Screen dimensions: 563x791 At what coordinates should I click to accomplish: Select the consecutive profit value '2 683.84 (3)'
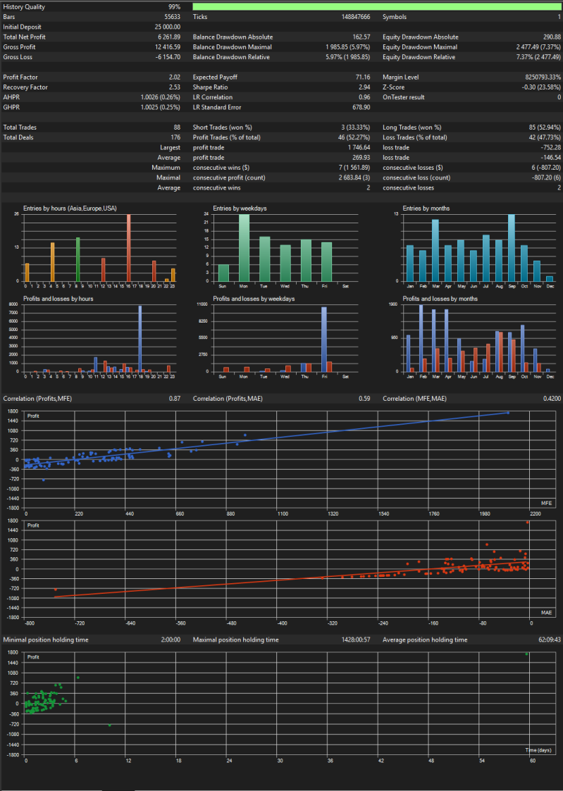point(354,177)
